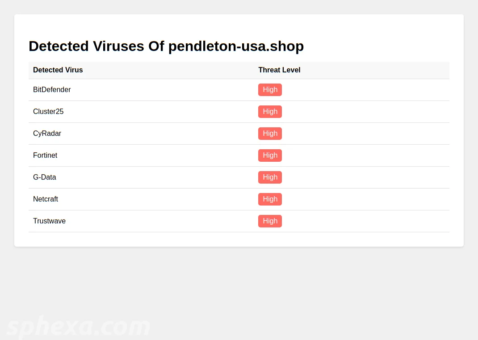Screen dimensions: 478x340
Task: Select the Fortinet entry in table
Action: pos(45,155)
